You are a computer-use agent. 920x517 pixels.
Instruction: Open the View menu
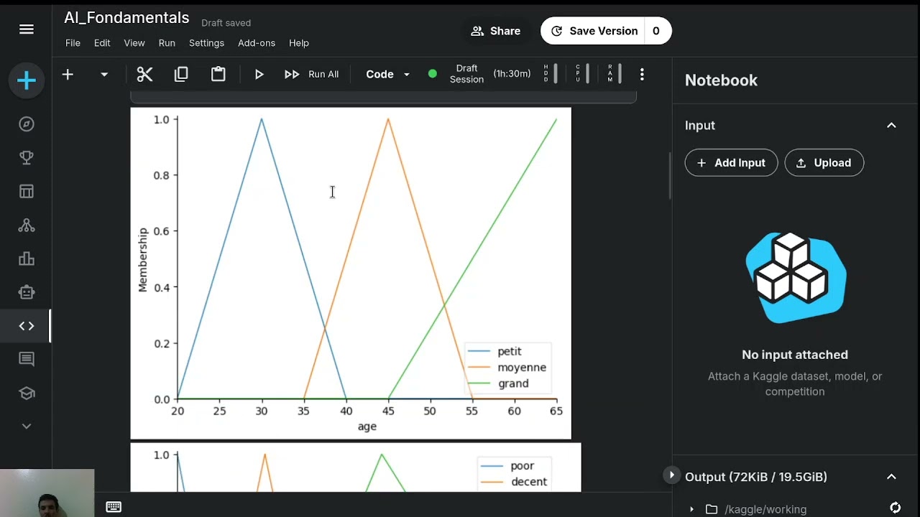pyautogui.click(x=134, y=43)
